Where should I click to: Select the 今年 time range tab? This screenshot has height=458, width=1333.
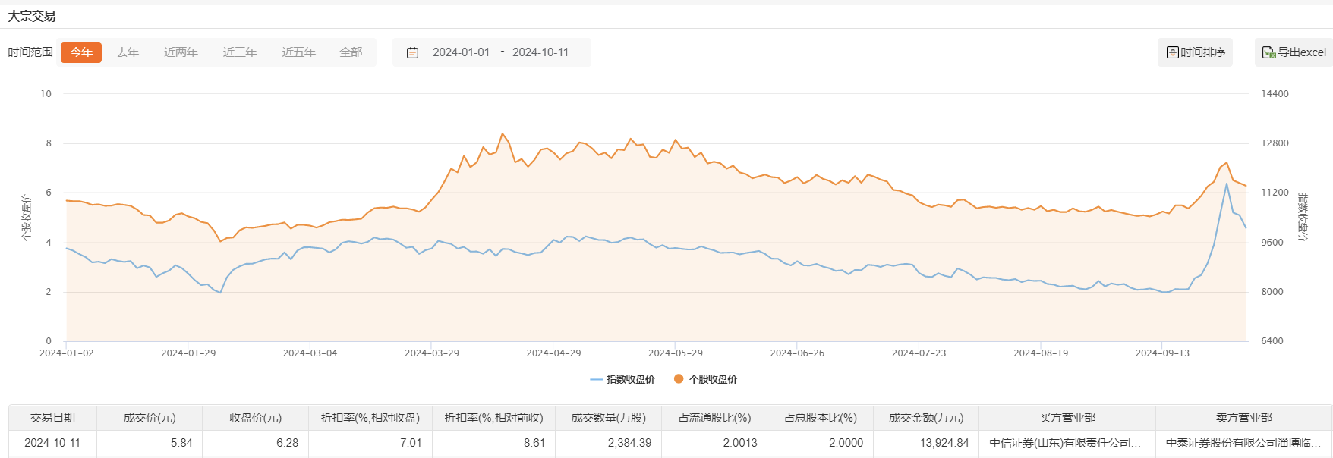81,52
